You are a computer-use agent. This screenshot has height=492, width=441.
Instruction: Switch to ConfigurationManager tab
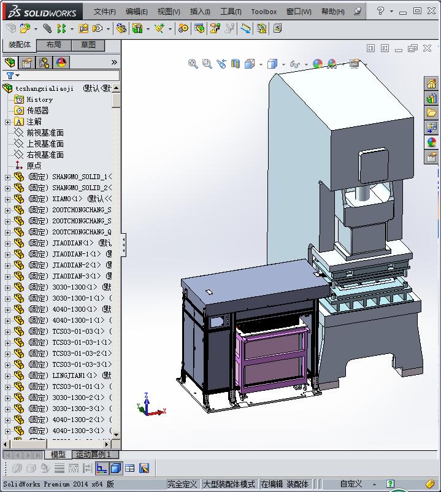pyautogui.click(x=44, y=63)
